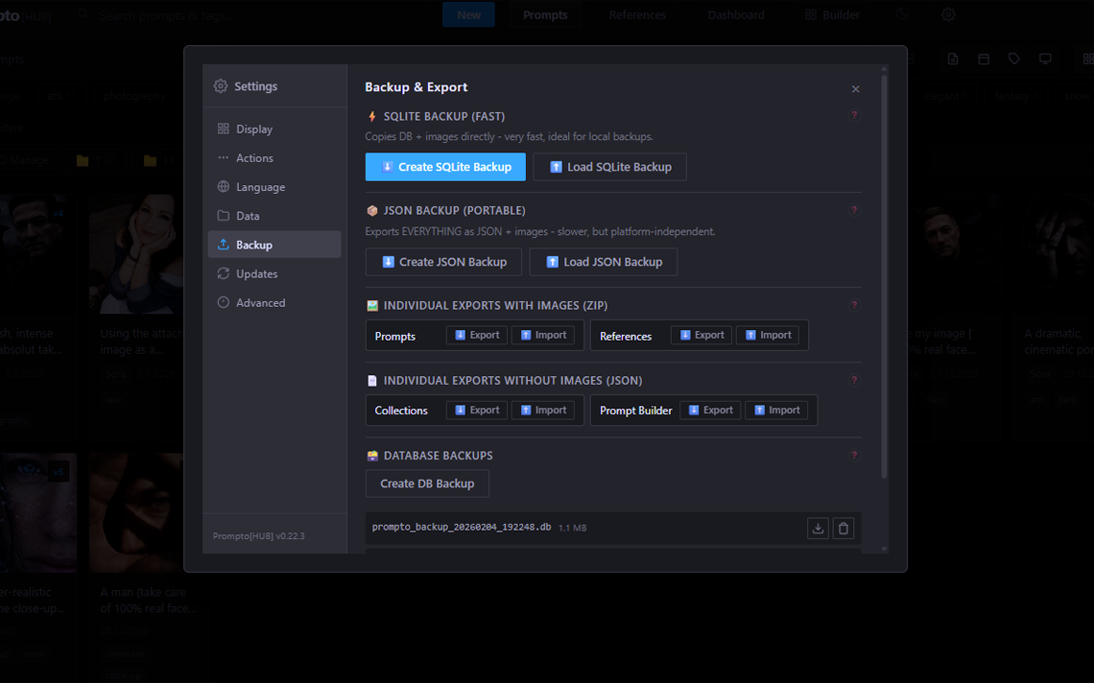This screenshot has width=1094, height=683.
Task: Select the Actions settings section
Action: pos(253,157)
